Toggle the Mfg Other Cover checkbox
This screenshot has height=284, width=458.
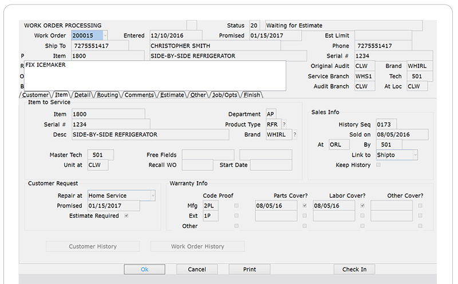point(420,206)
